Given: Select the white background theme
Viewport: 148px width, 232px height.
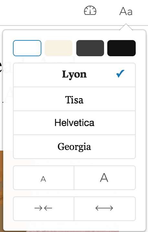Looking at the screenshot, I should tap(27, 48).
